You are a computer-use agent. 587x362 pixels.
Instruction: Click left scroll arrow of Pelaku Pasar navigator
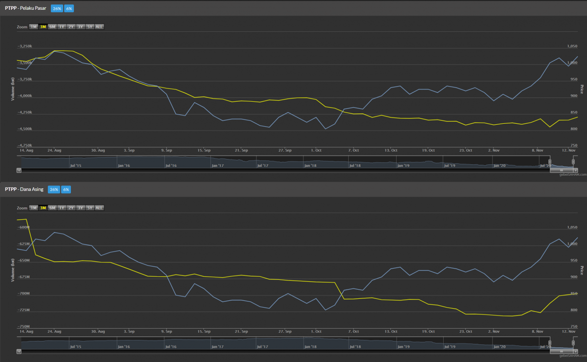coord(19,170)
